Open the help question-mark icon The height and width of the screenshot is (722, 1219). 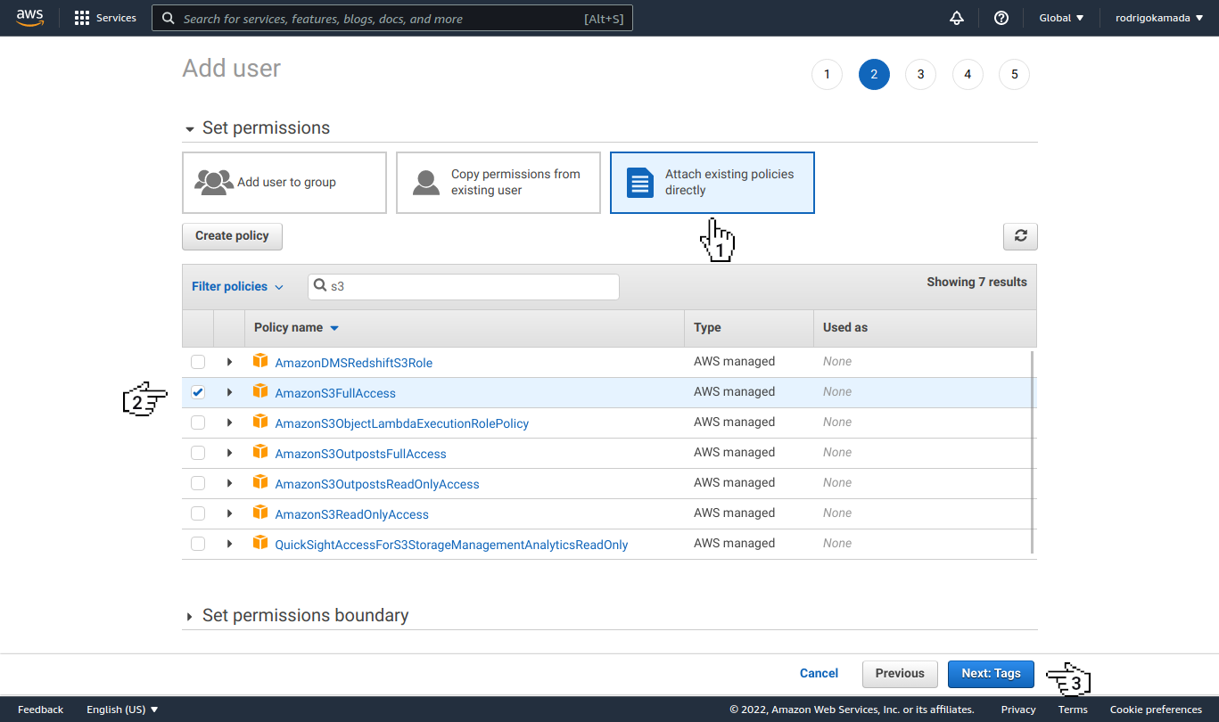click(x=1001, y=17)
